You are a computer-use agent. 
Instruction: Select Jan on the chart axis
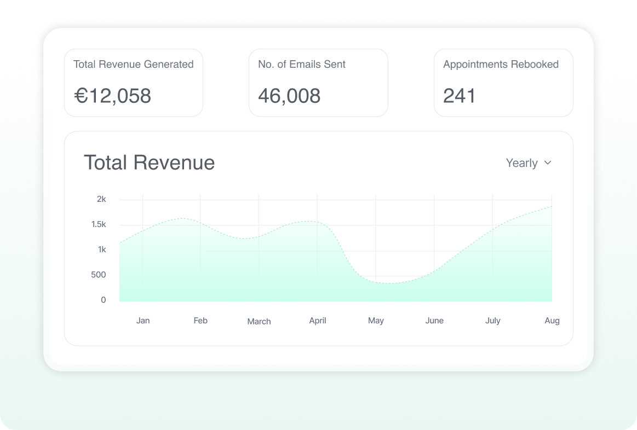pyautogui.click(x=143, y=321)
